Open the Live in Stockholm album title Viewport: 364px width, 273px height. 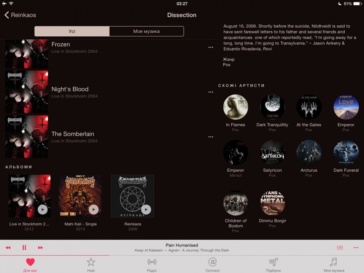coord(29,224)
